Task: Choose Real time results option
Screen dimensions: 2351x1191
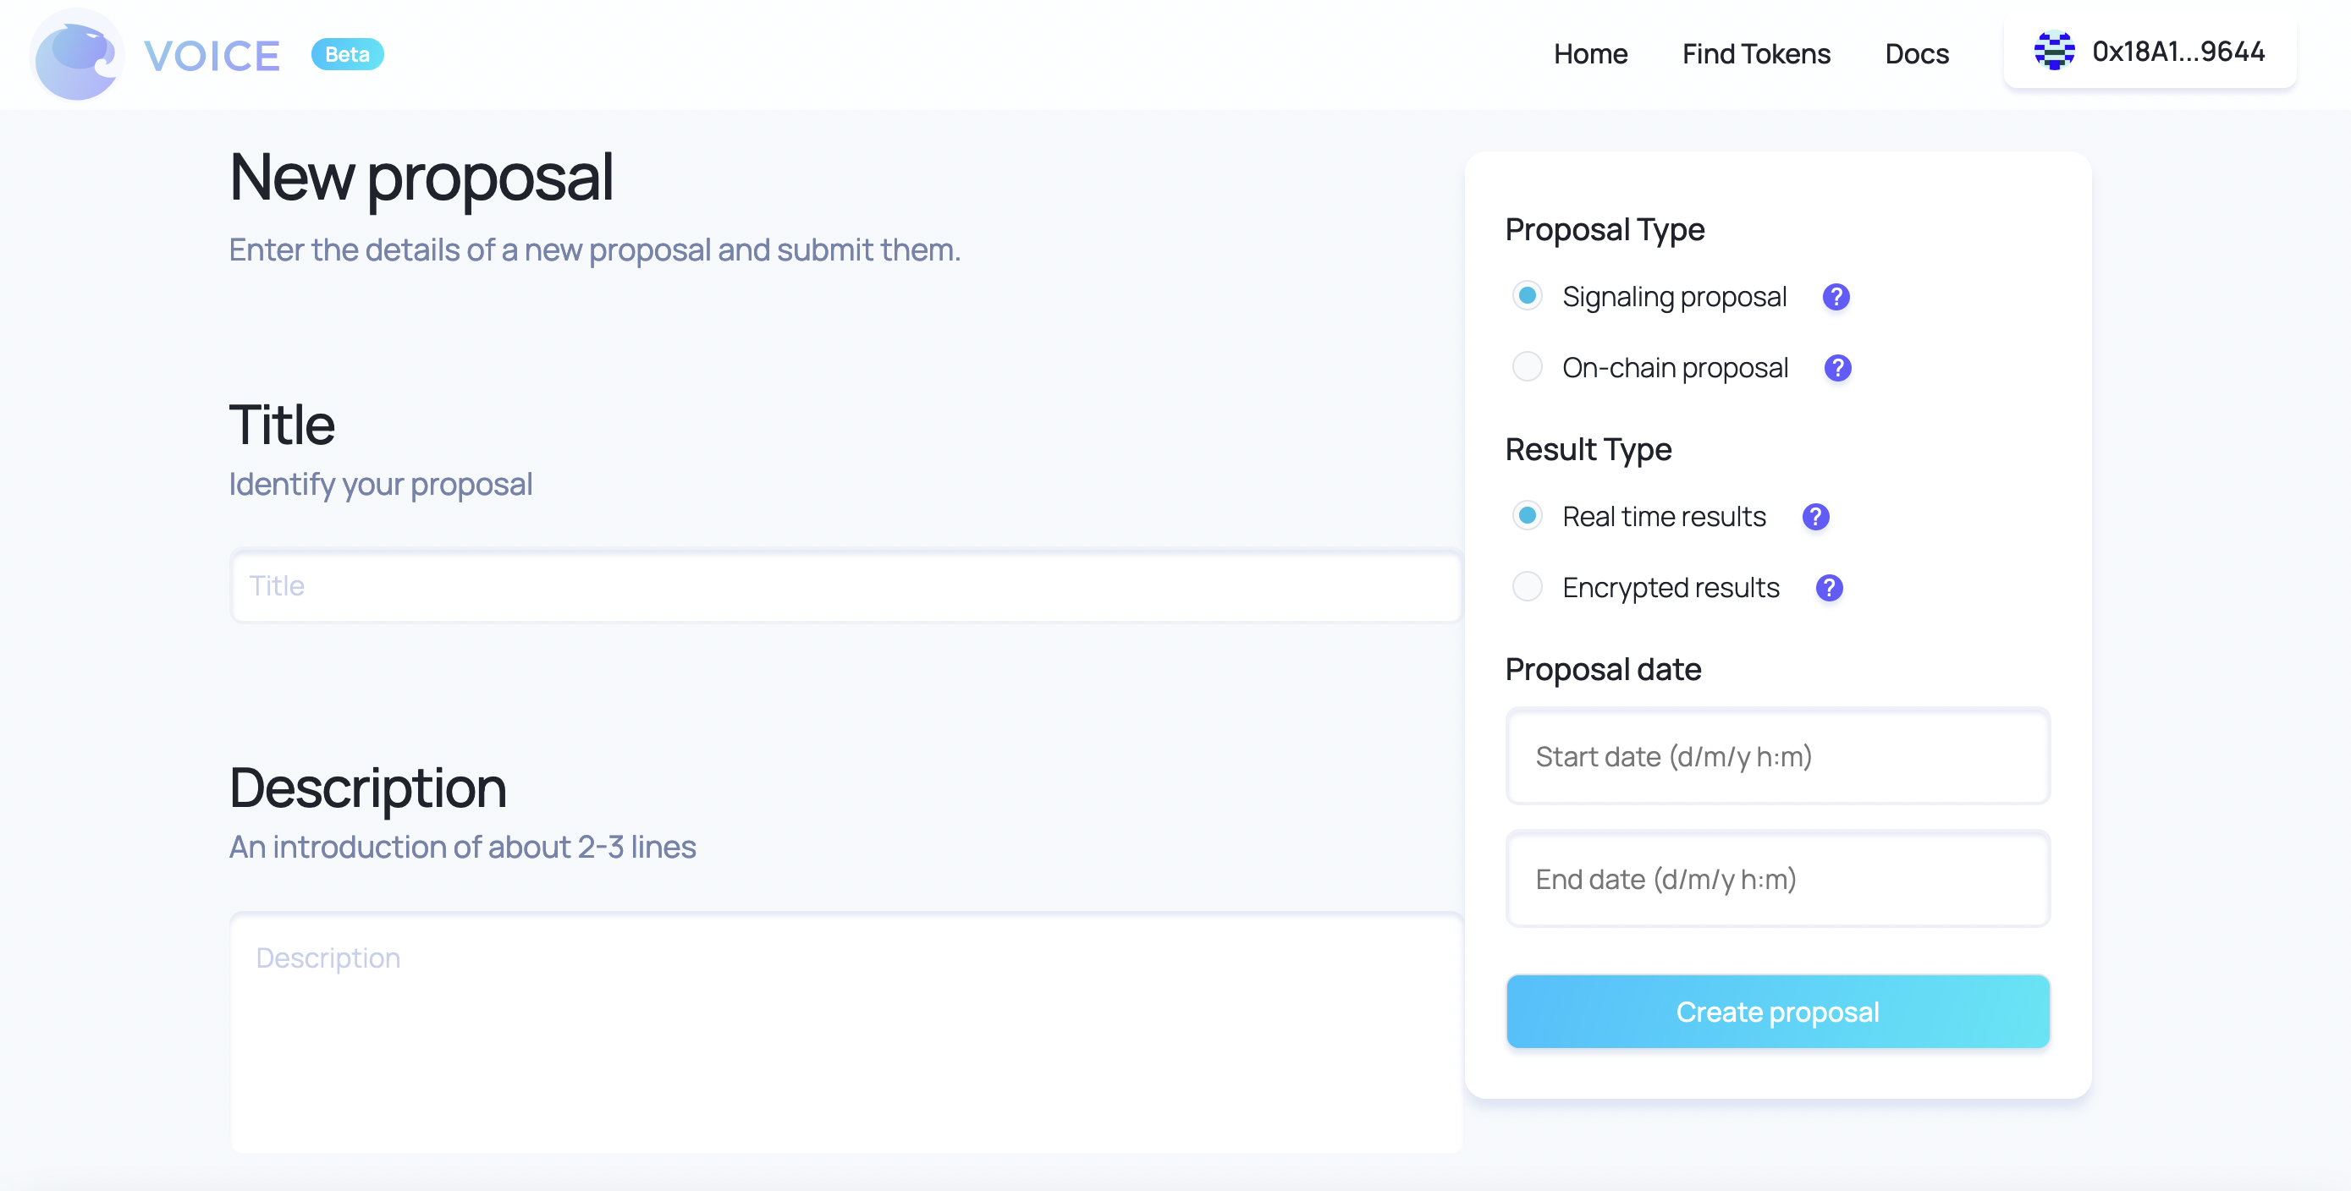Action: 1527,516
